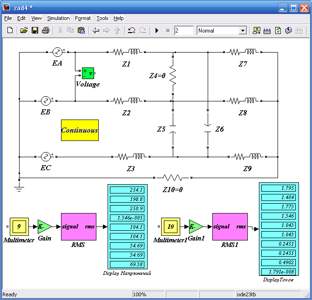
Task: Go up to parent system arrow
Action: click(117, 31)
